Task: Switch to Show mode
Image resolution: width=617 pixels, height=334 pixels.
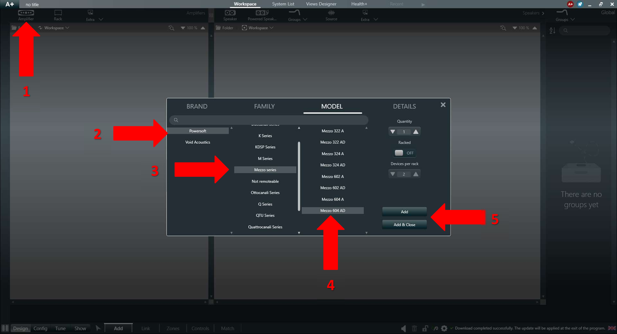Action: (80, 328)
